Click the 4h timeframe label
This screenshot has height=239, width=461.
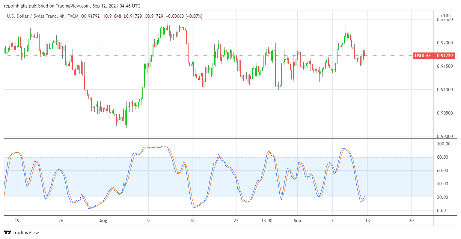[x=62, y=16]
